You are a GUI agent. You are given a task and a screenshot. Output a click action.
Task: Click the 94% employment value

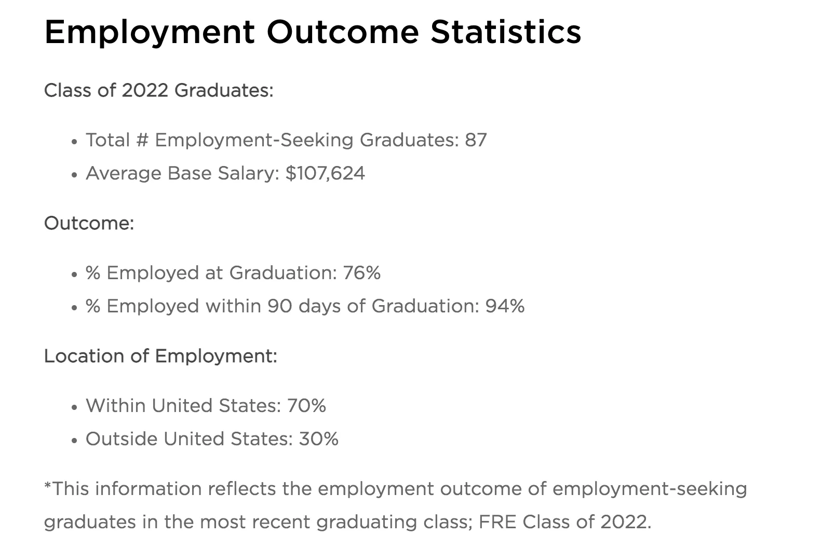(x=505, y=306)
